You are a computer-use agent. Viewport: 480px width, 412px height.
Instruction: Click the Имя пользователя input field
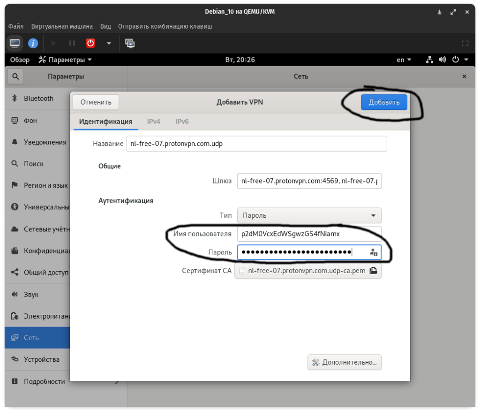coord(309,234)
